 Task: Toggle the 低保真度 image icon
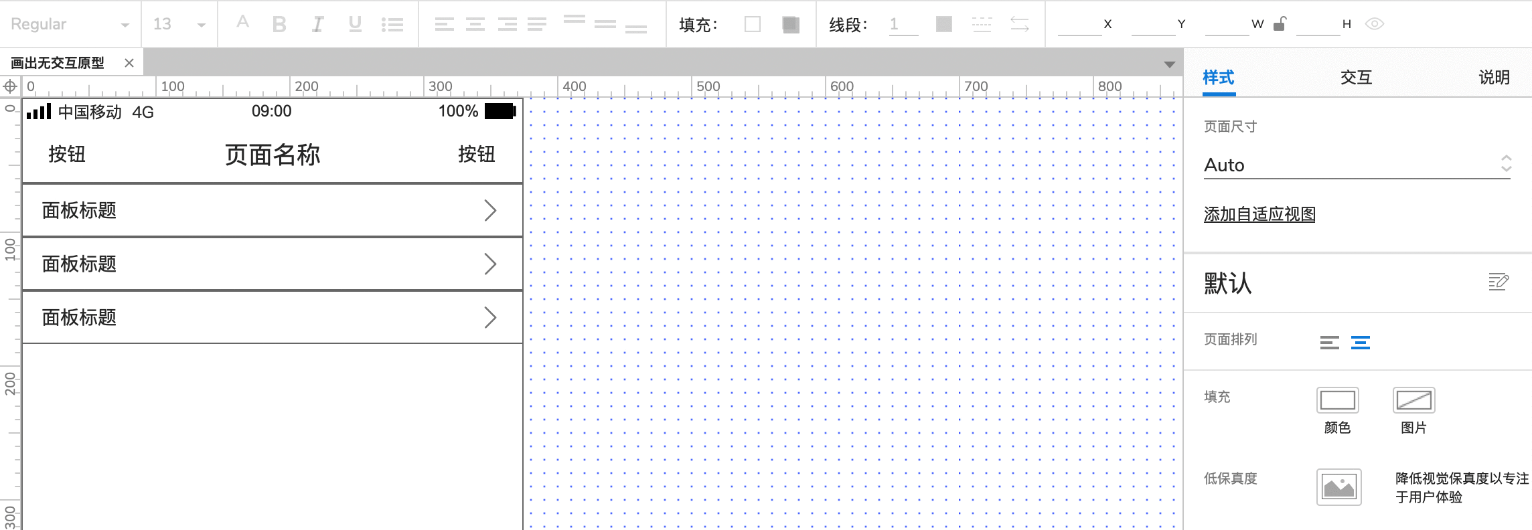coord(1339,487)
